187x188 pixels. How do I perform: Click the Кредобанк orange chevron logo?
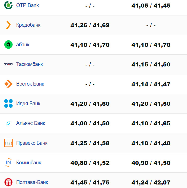pos(8,25)
